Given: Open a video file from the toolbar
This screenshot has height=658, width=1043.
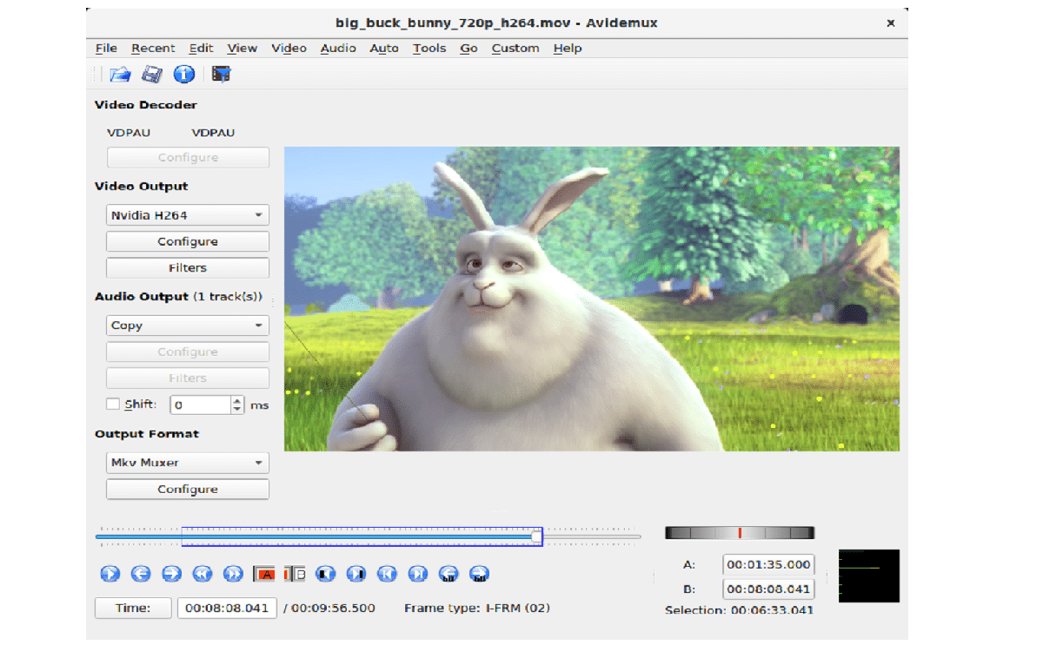Looking at the screenshot, I should (120, 74).
